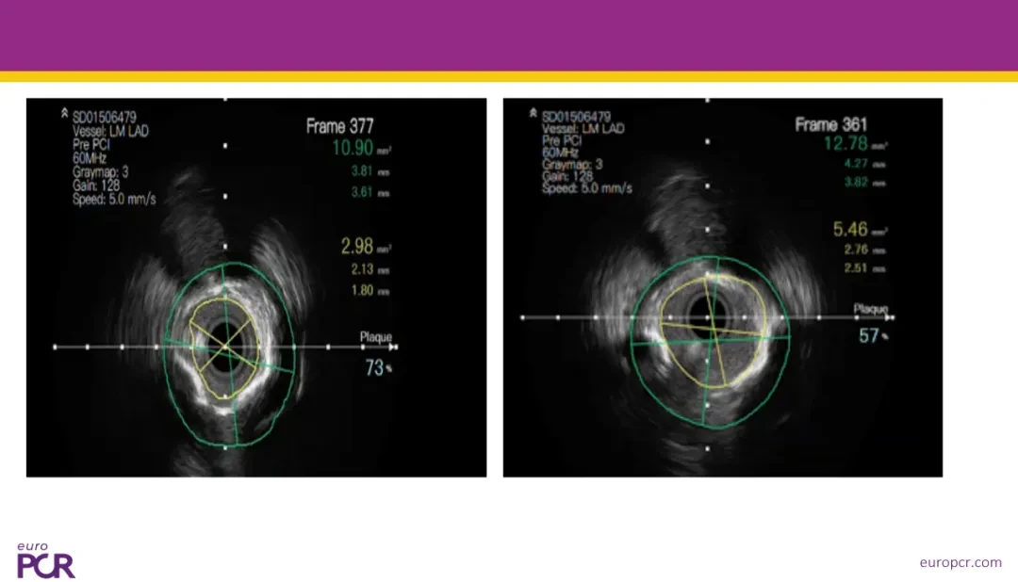Select the 10.90 mm² vessel area value

[x=362, y=148]
